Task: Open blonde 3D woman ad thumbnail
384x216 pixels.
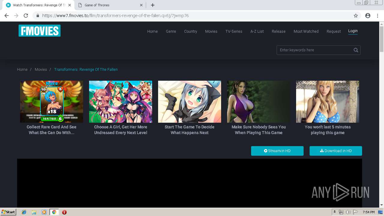Action: [x=328, y=102]
